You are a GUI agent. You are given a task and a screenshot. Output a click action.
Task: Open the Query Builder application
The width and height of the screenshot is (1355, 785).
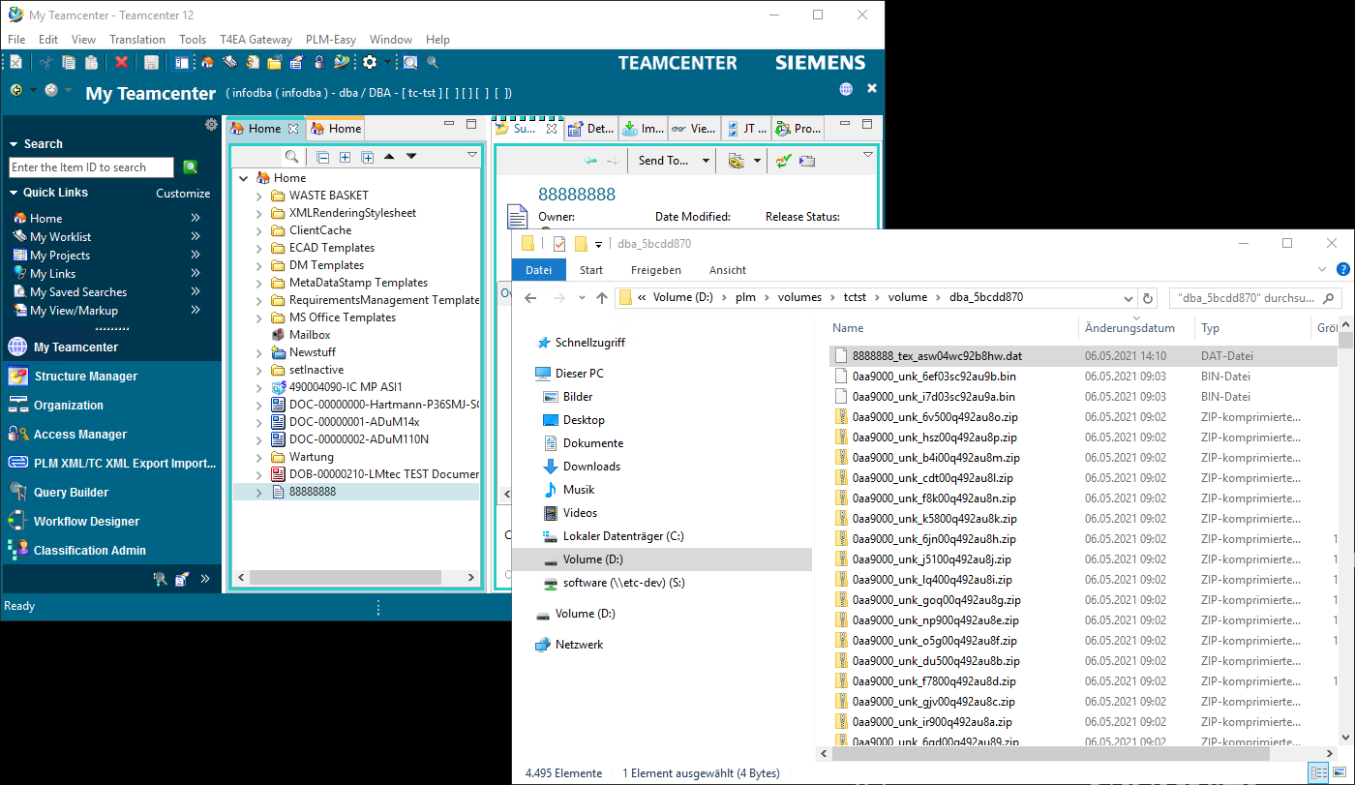71,493
